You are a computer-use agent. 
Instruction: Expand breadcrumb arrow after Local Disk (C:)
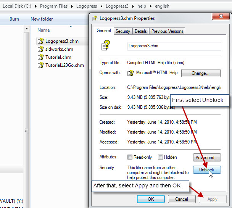35,6
